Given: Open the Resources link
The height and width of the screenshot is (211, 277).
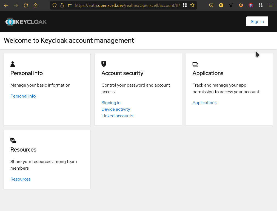Looking at the screenshot, I should click(21, 179).
